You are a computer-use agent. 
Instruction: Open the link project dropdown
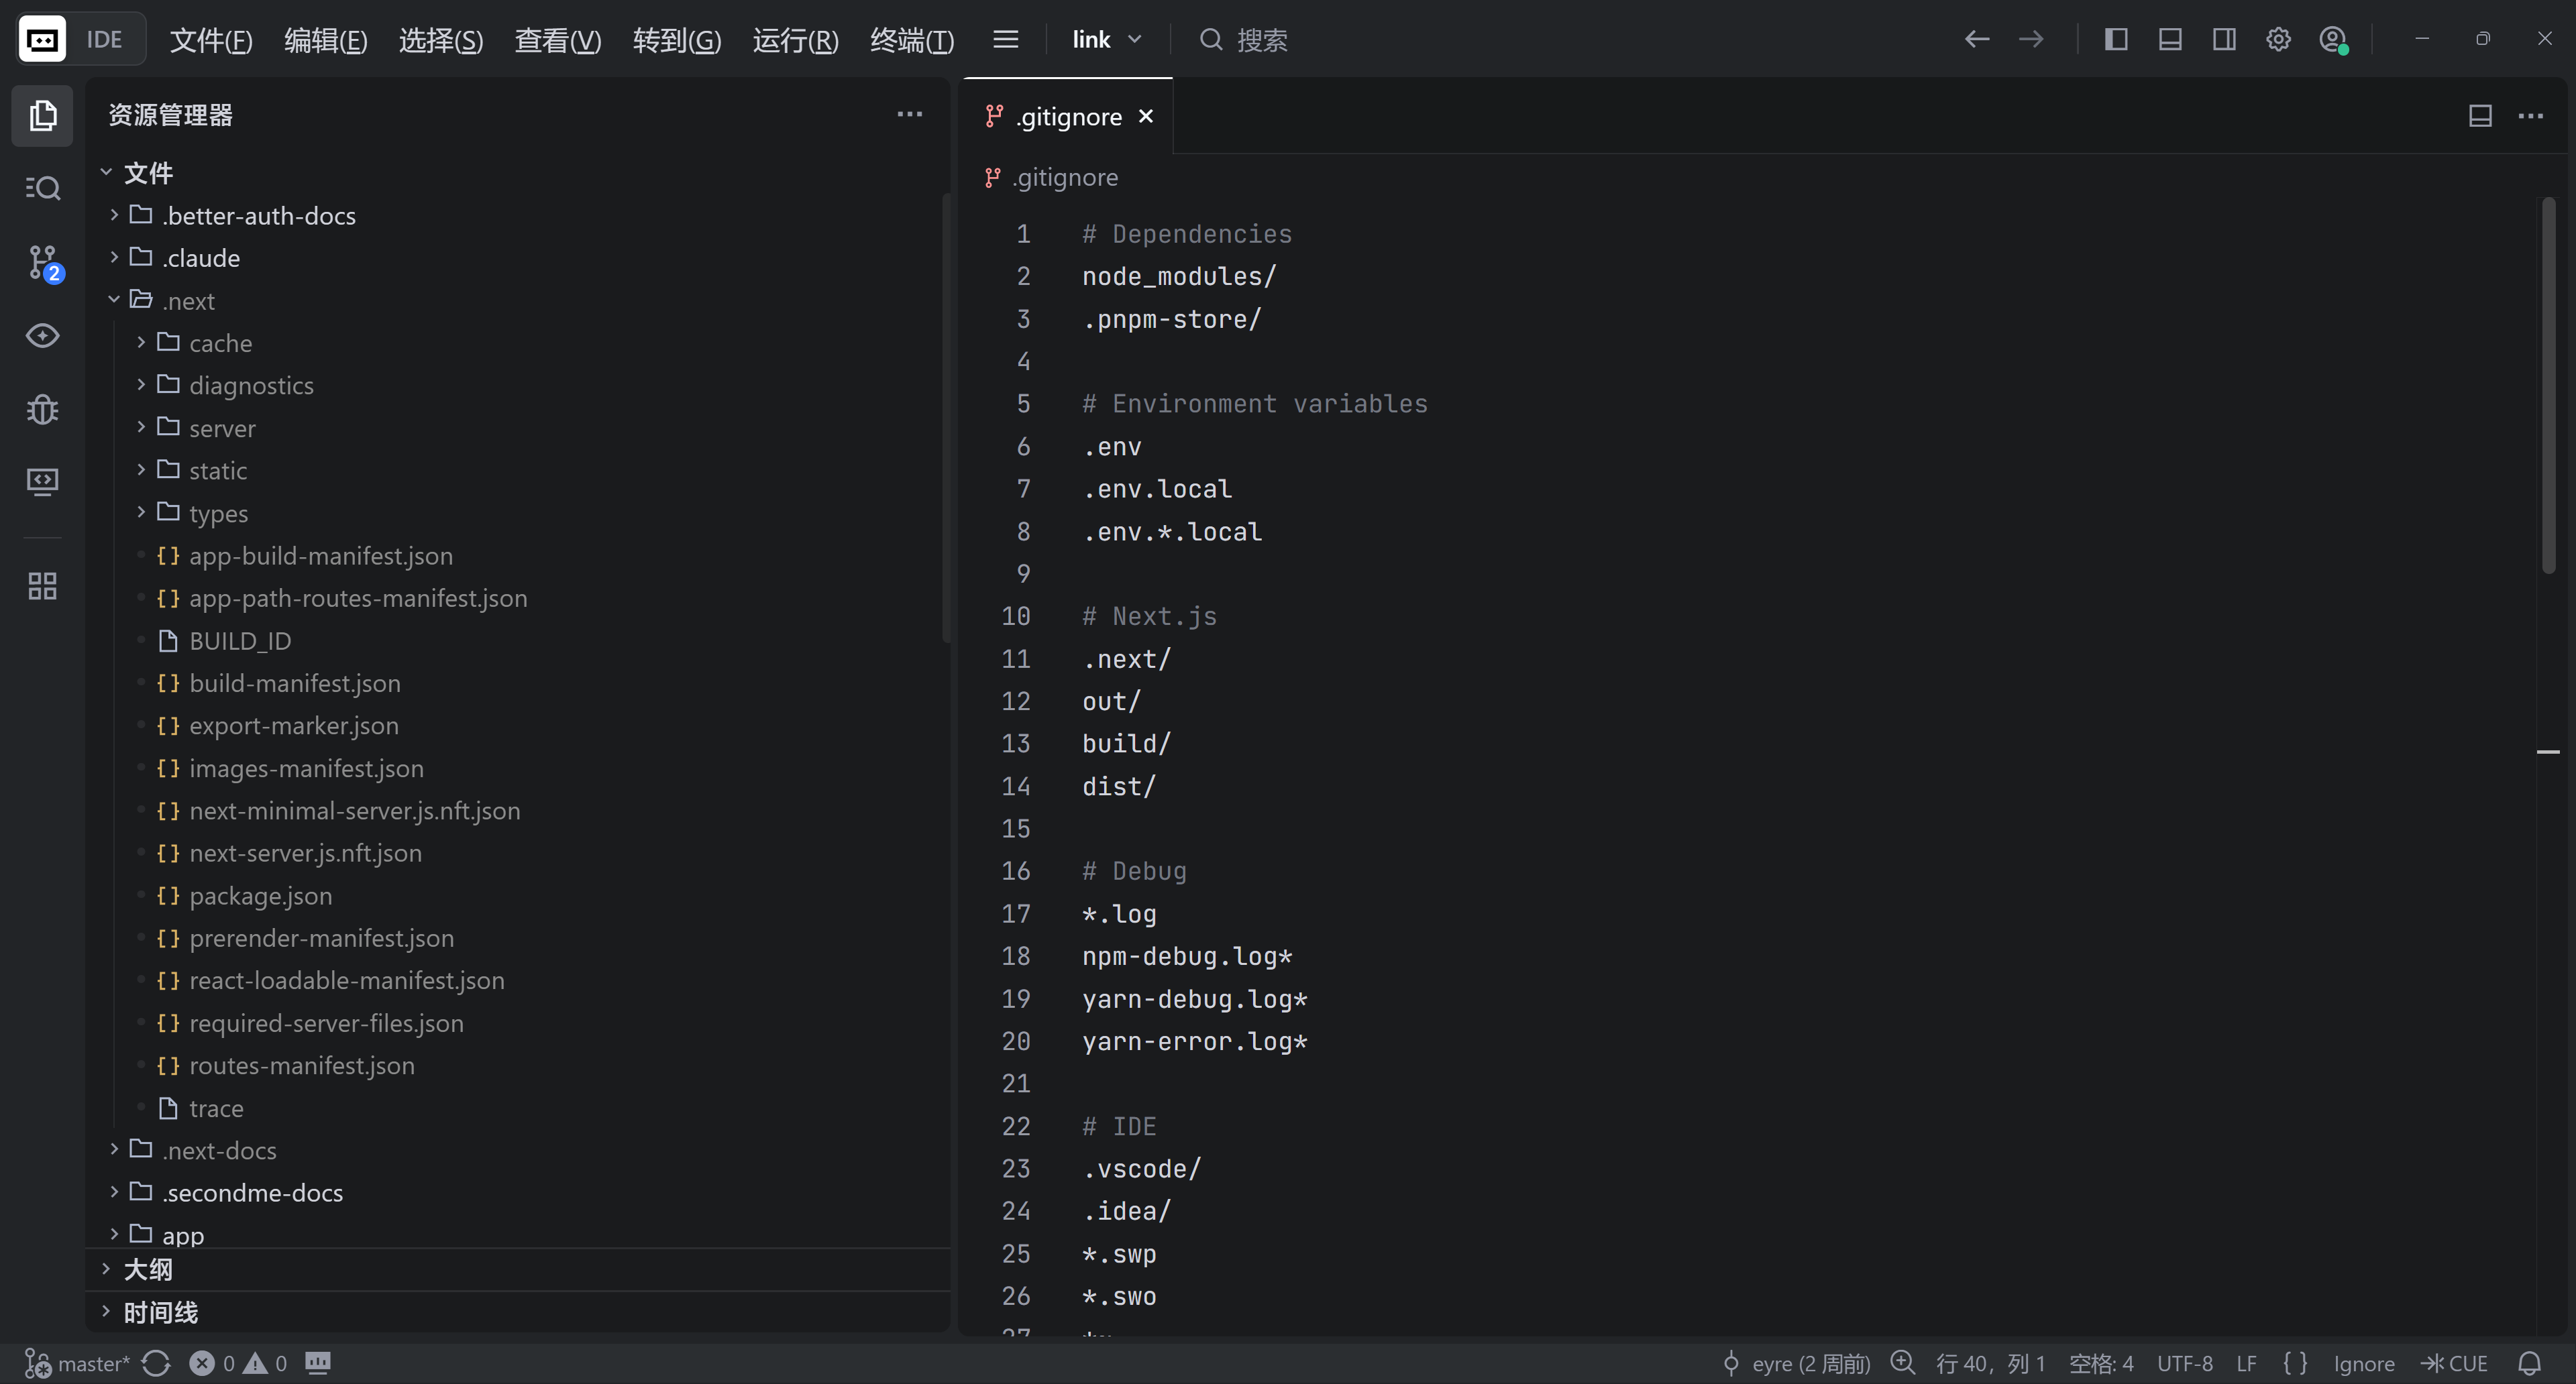pos(1106,40)
